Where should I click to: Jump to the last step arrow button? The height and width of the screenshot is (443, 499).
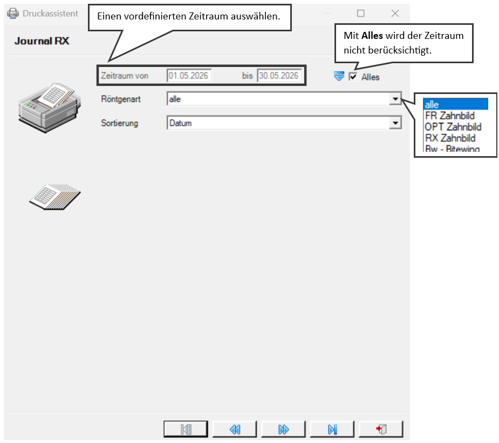pos(332,429)
